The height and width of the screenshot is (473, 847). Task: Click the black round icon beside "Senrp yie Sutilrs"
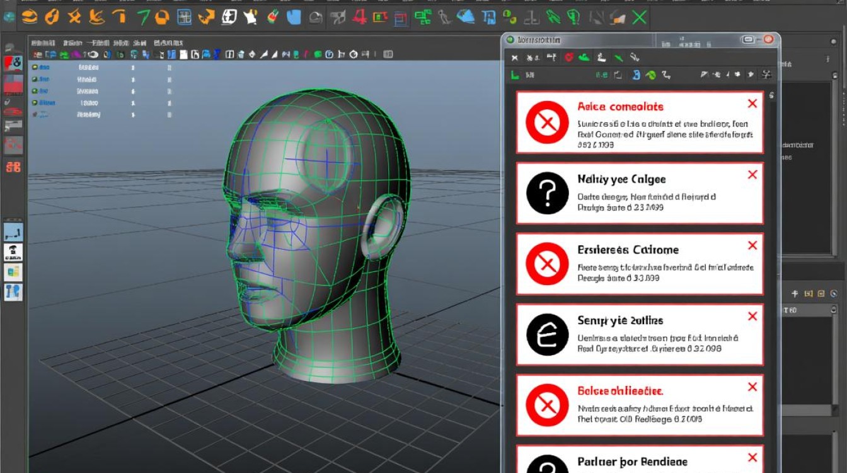coord(547,334)
